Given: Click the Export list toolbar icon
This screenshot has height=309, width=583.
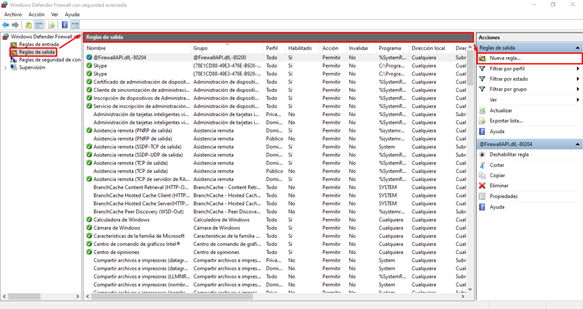Looking at the screenshot, I should (x=52, y=25).
